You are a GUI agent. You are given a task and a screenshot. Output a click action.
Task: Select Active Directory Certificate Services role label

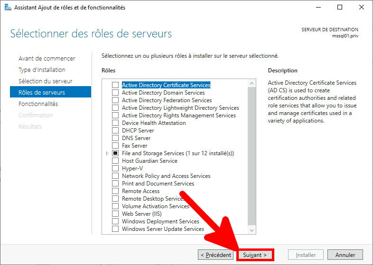(x=166, y=85)
